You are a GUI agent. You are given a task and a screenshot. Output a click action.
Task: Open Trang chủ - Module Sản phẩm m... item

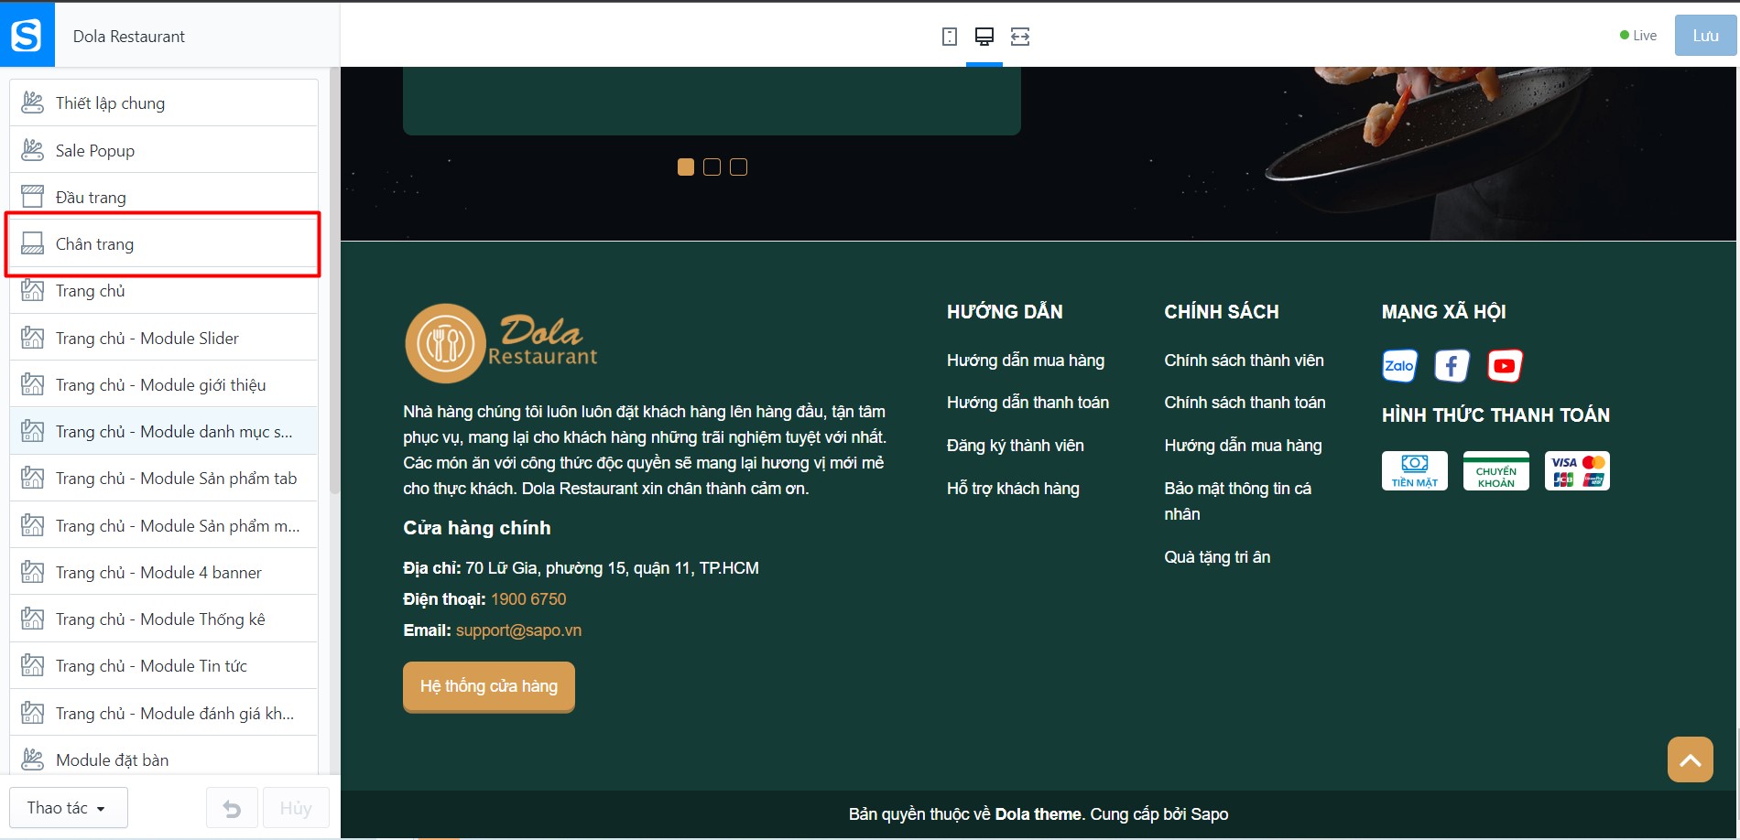coord(164,525)
